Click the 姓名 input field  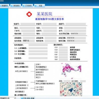pos(27,28)
